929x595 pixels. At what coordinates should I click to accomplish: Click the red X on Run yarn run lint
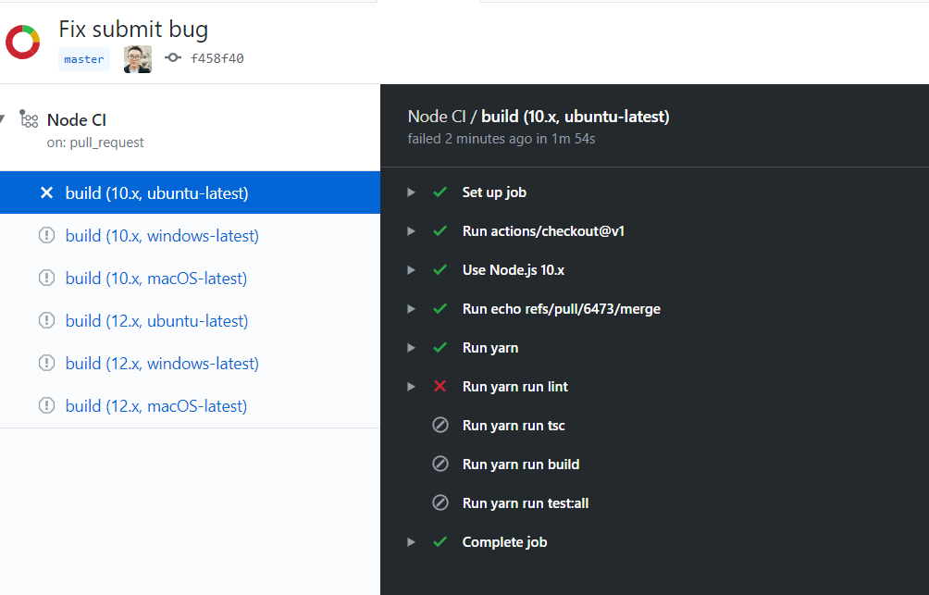(x=440, y=387)
